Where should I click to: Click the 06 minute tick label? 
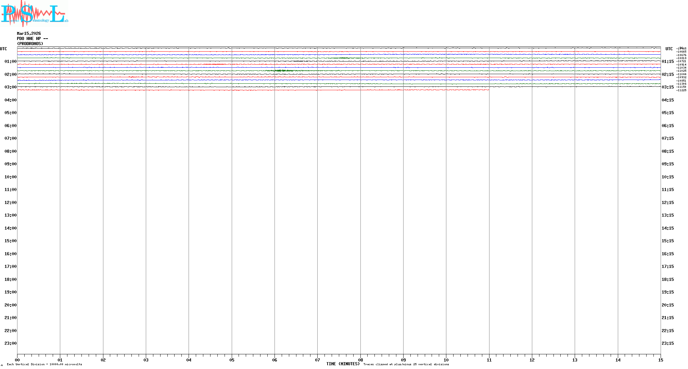point(275,360)
